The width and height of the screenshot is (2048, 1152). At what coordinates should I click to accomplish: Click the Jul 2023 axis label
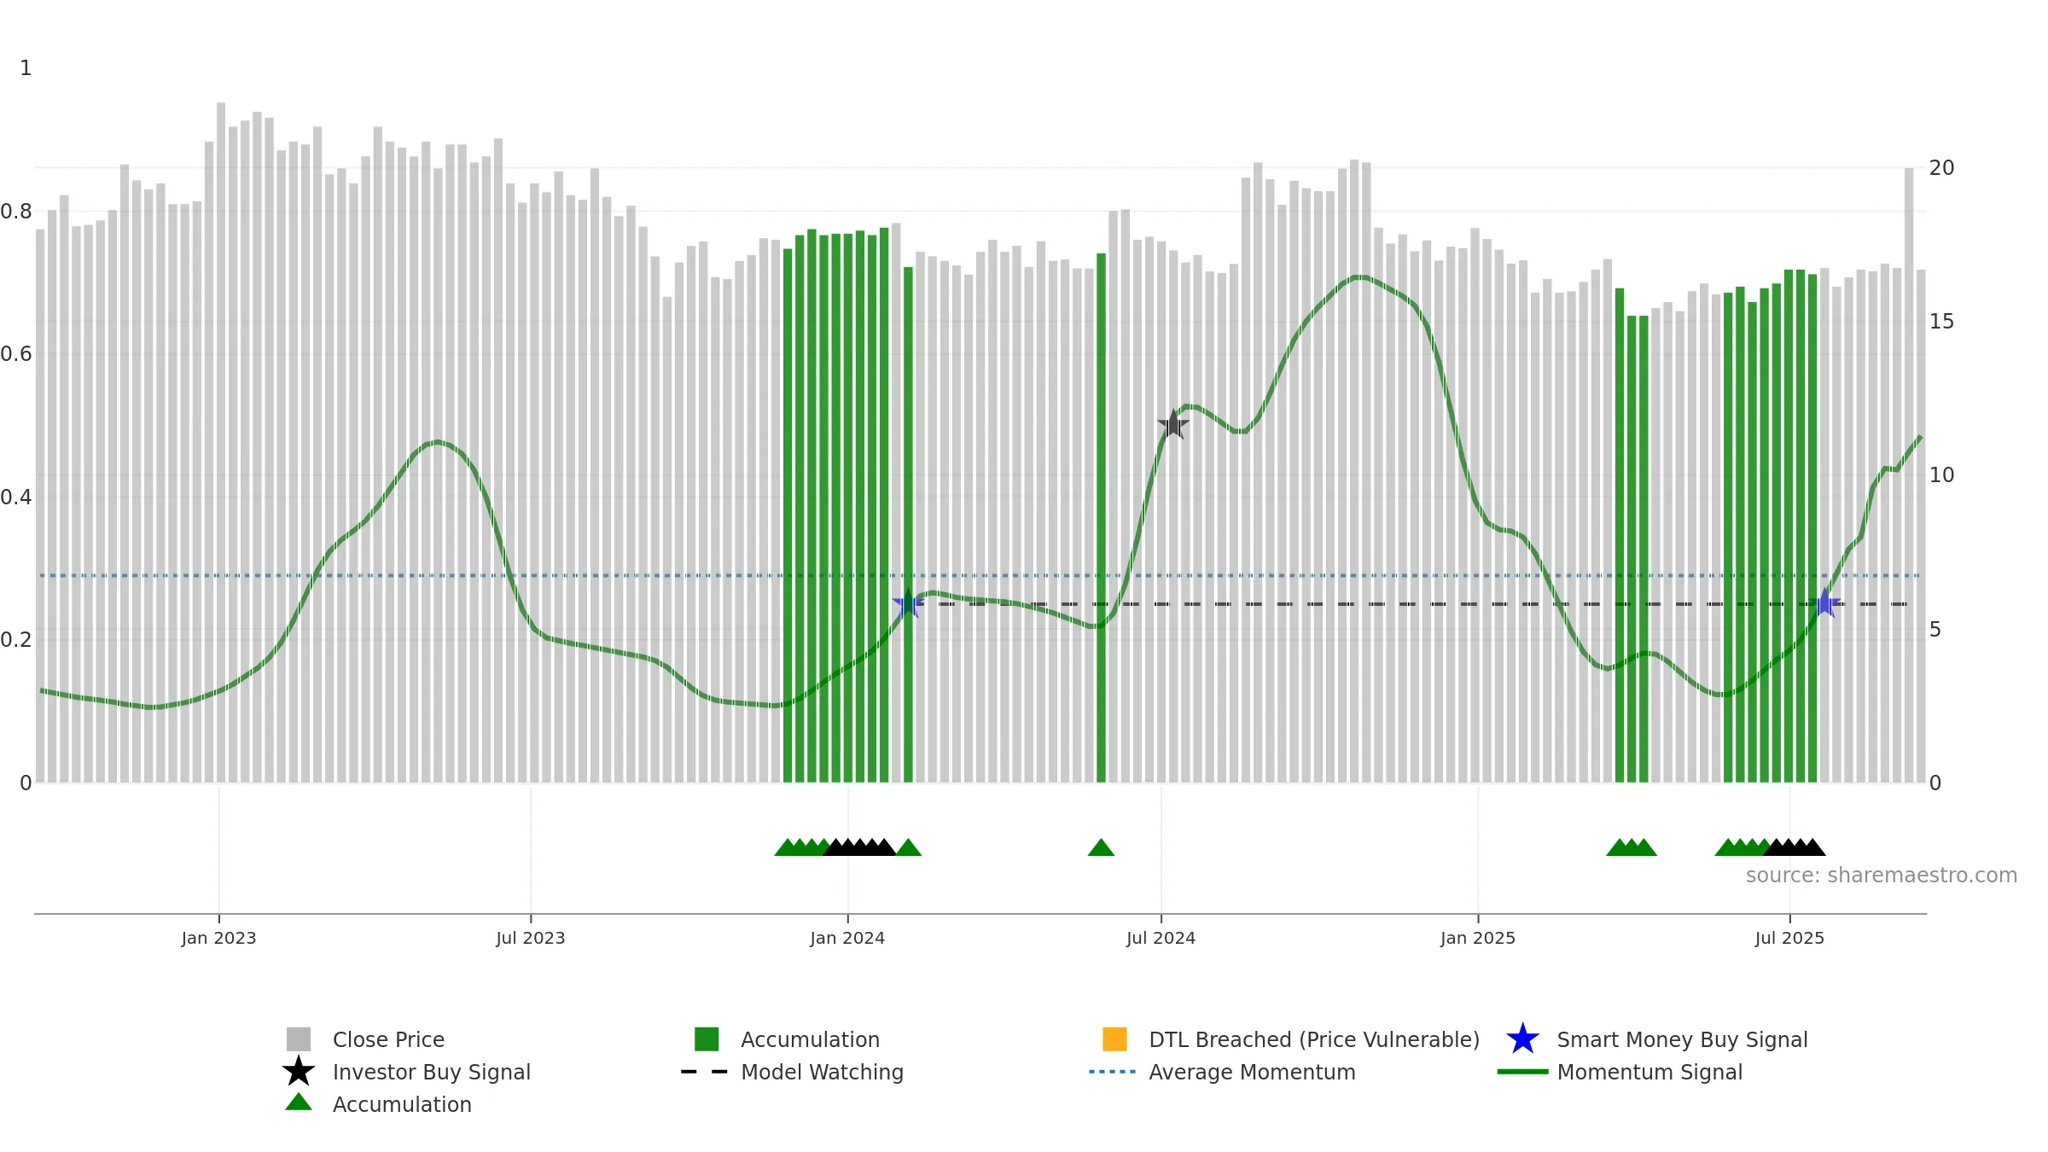[x=531, y=939]
